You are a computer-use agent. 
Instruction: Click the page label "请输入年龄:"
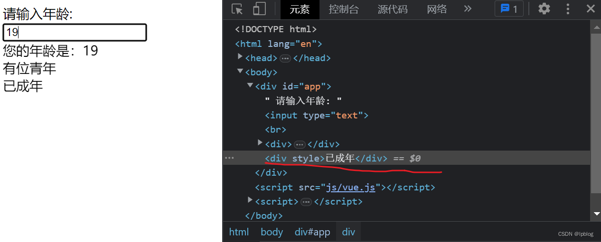(x=38, y=15)
